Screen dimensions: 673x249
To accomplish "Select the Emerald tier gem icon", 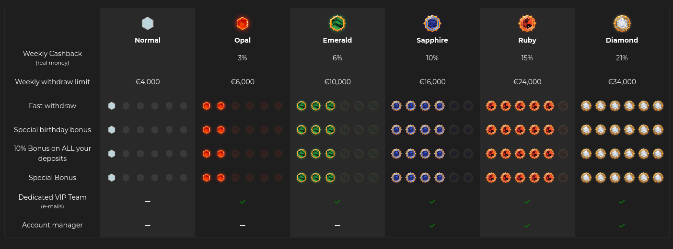I will pyautogui.click(x=337, y=23).
